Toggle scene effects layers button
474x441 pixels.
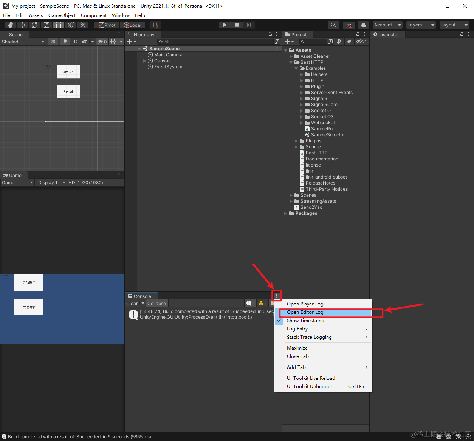coord(84,42)
